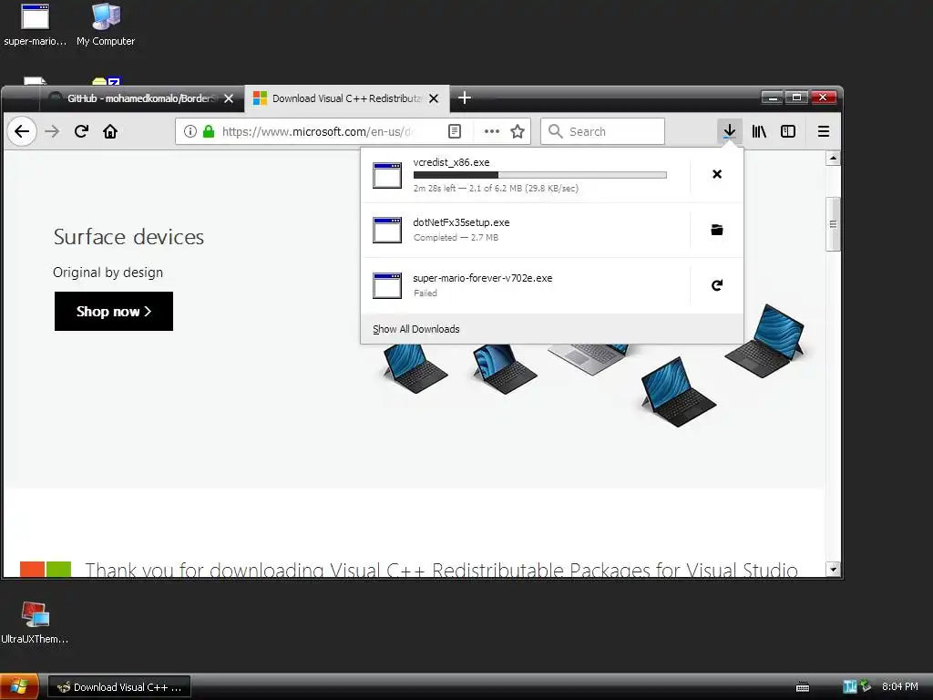Select the UltraUXTheme desktop icon
This screenshot has width=933, height=700.
[x=36, y=623]
